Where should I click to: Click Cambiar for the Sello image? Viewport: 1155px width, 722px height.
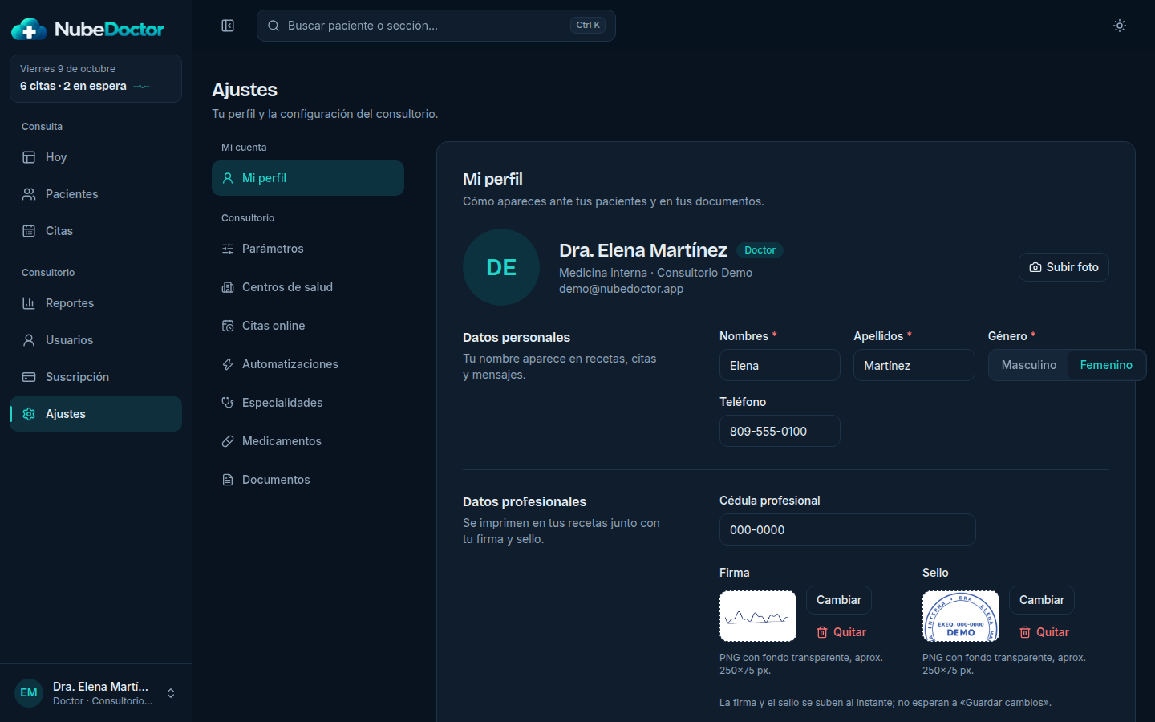[1041, 600]
